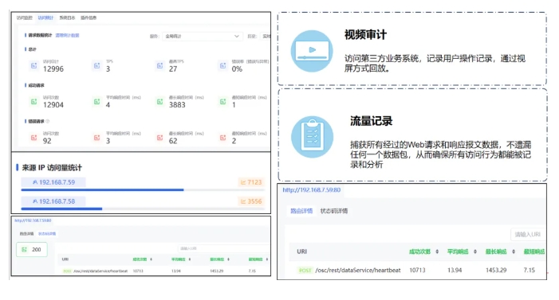Click the green icon beside shortest response 1
The width and height of the screenshot is (559, 300).
click(222, 102)
